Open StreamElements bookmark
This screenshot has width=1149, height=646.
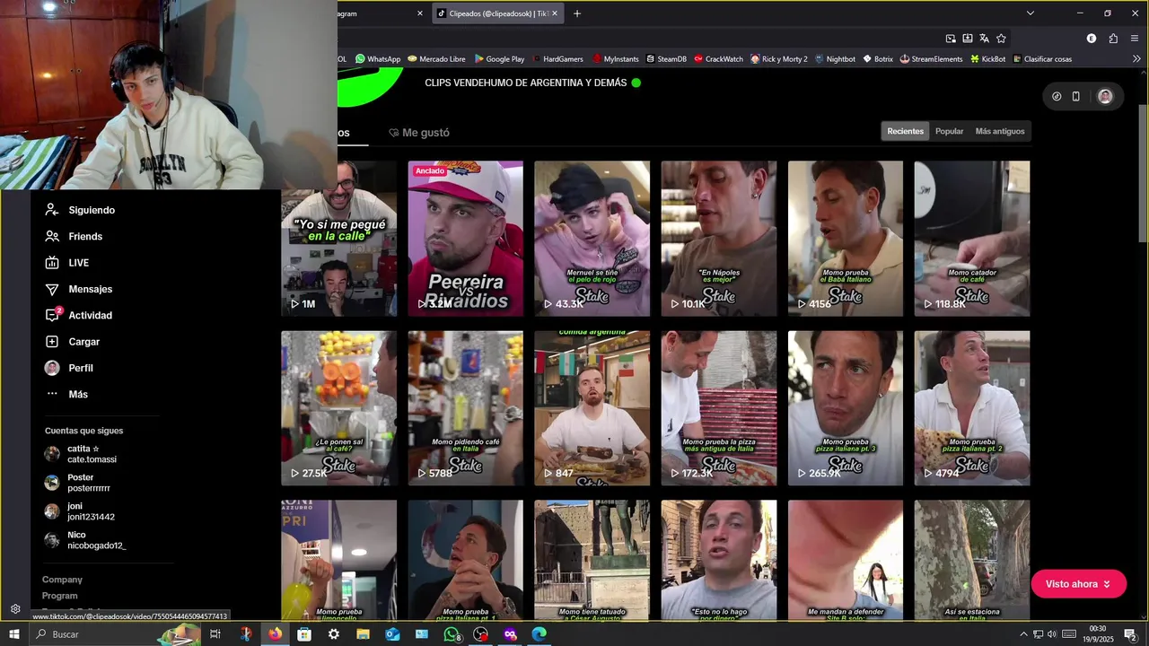931,59
